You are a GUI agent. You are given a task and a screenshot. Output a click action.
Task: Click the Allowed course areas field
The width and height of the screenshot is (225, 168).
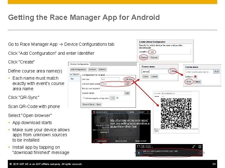click(112, 84)
